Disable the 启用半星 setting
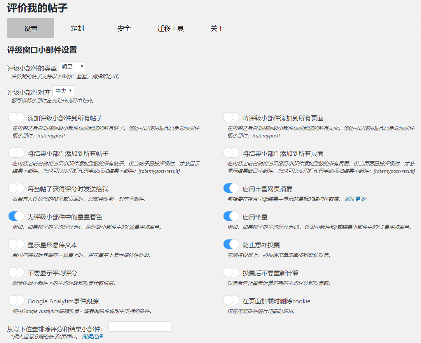 231,216
